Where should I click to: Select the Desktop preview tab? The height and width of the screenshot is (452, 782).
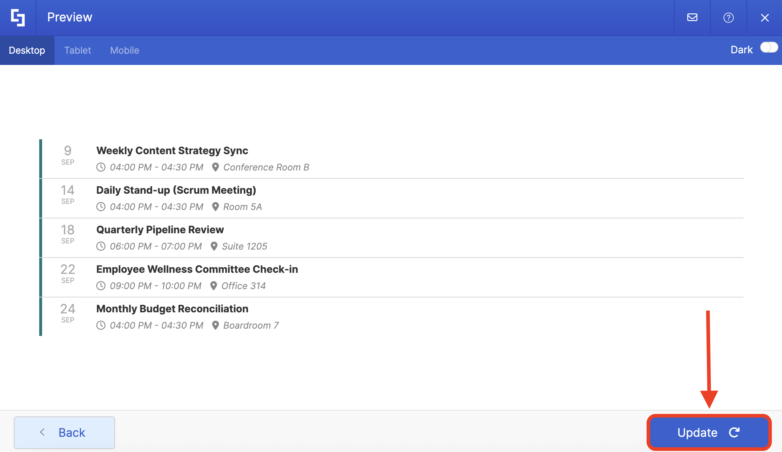tap(27, 50)
